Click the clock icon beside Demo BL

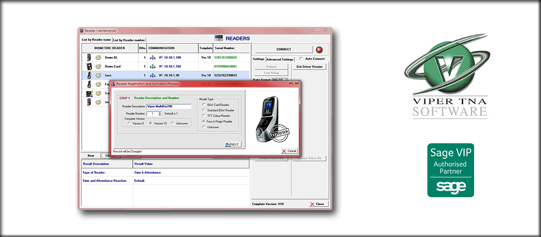pos(98,57)
